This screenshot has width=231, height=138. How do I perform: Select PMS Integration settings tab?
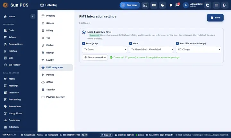56,67
